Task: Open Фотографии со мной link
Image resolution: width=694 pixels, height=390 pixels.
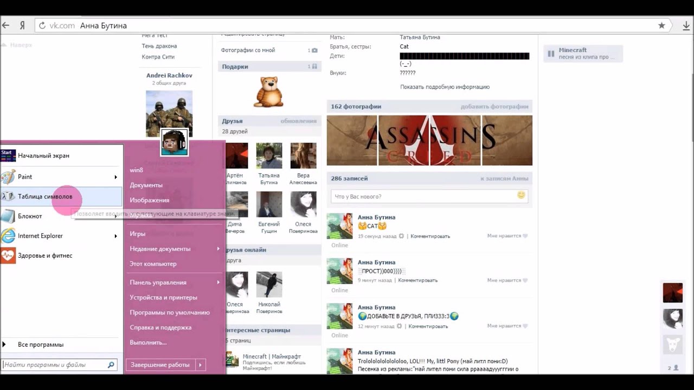Action: click(x=248, y=50)
